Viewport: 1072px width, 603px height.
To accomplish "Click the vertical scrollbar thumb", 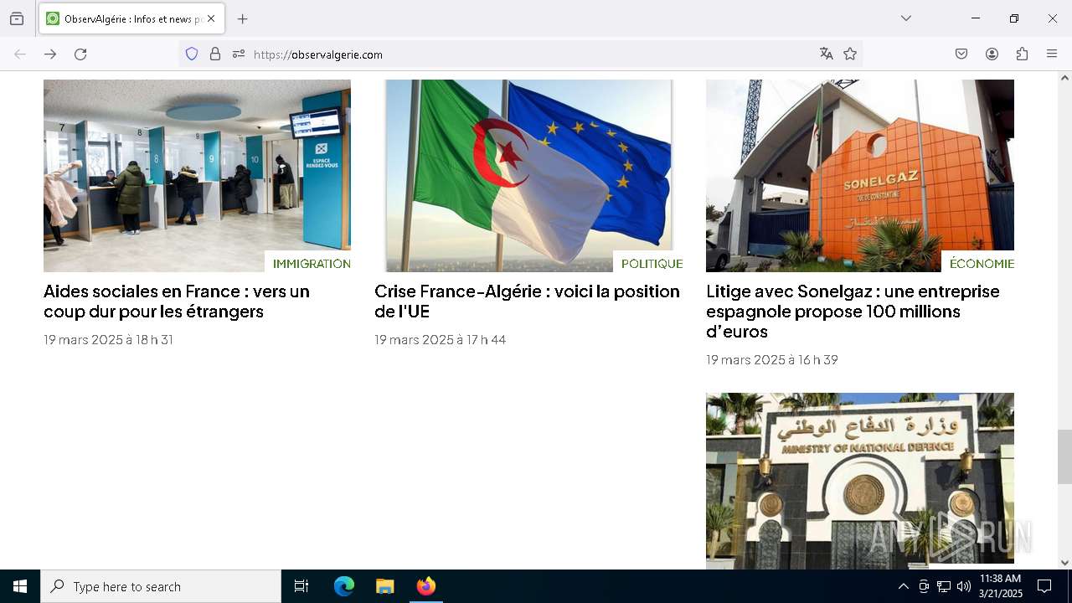I will (x=1064, y=456).
